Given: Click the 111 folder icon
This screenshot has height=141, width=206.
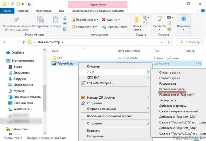Looking at the screenshot, I should (54, 58).
